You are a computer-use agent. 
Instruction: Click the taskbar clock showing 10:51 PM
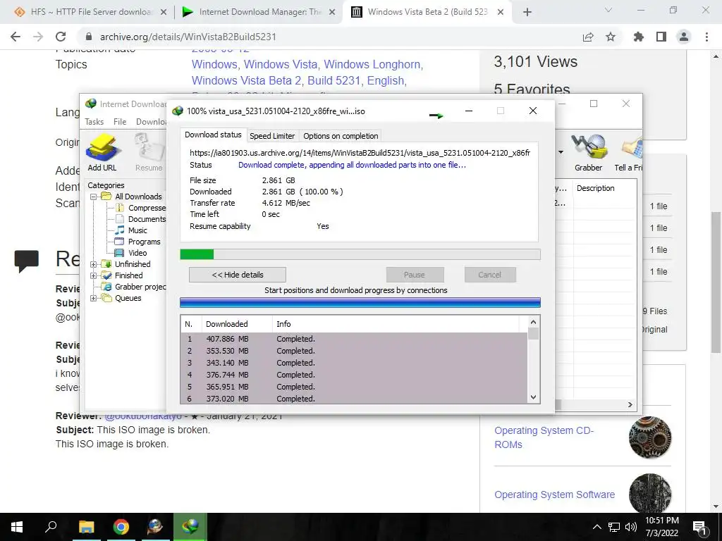click(x=661, y=527)
